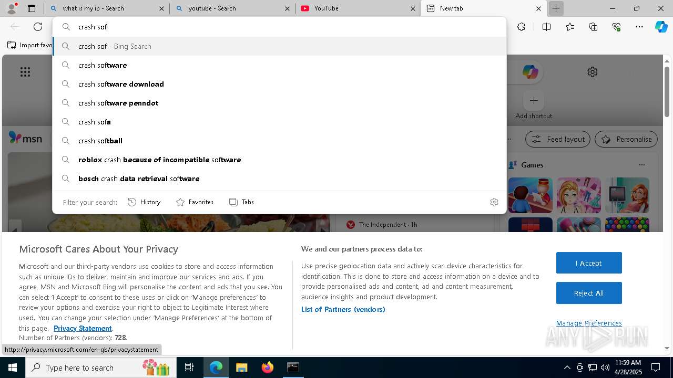The image size is (673, 378).
Task: Open the Games card heading
Action: click(x=532, y=165)
